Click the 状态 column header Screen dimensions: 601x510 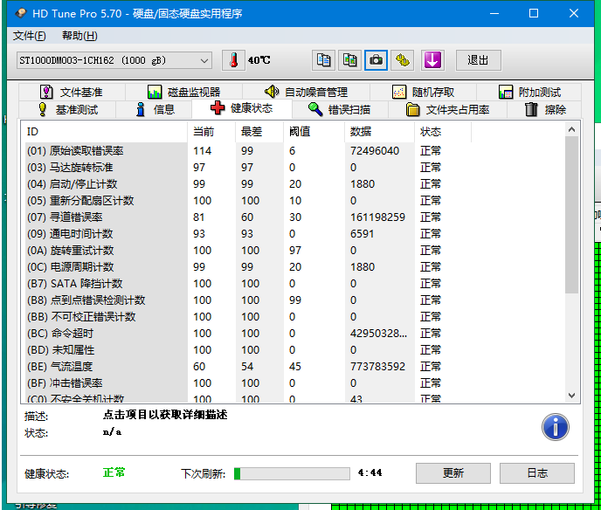tap(443, 132)
